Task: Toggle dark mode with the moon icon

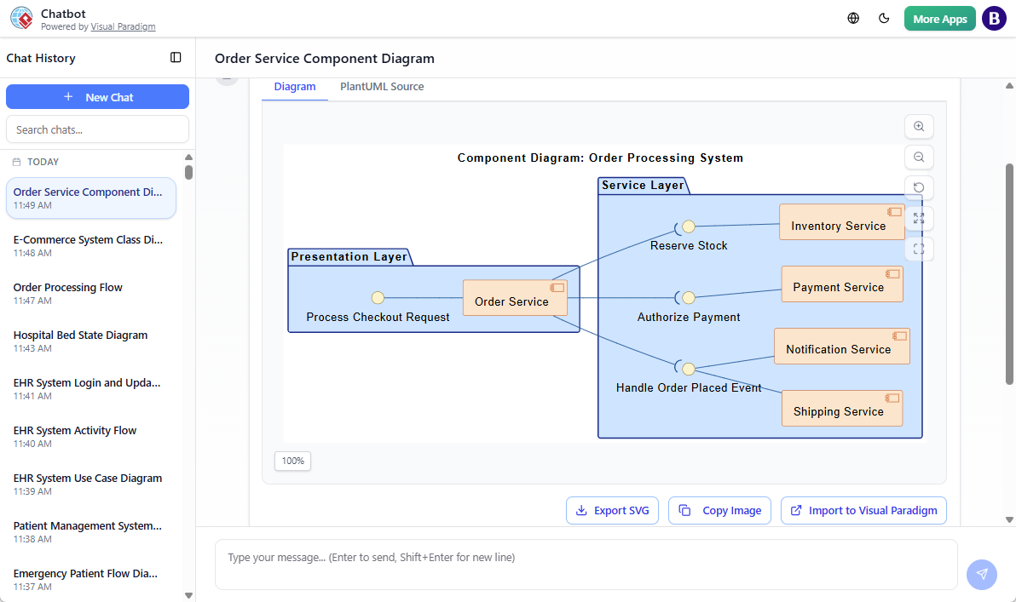Action: coord(884,18)
